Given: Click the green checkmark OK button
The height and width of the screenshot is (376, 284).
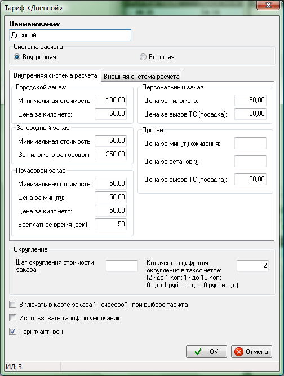Looking at the screenshot, I should point(206,352).
